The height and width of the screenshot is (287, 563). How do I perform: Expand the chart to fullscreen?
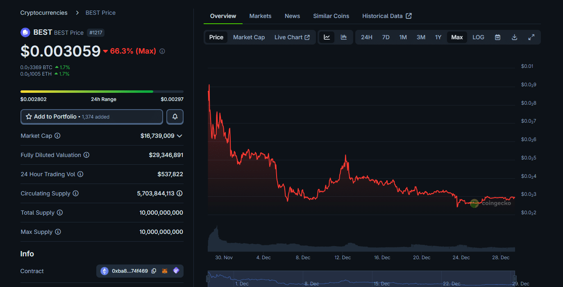(531, 37)
